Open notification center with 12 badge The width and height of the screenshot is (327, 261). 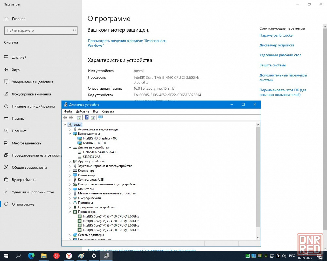tap(319, 256)
